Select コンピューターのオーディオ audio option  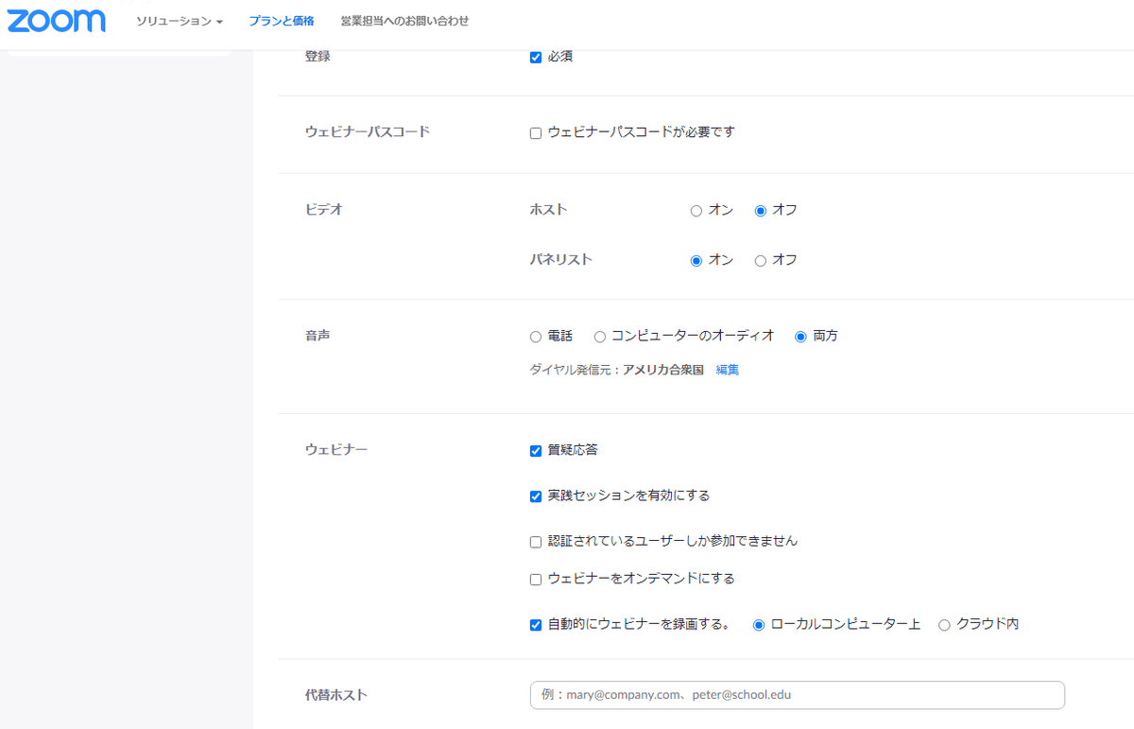tap(599, 336)
